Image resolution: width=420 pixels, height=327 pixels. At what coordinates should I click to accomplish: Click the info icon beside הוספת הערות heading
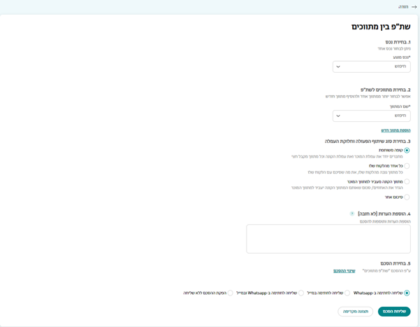[x=352, y=214]
